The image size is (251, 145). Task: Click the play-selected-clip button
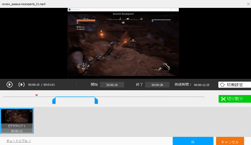point(21,84)
